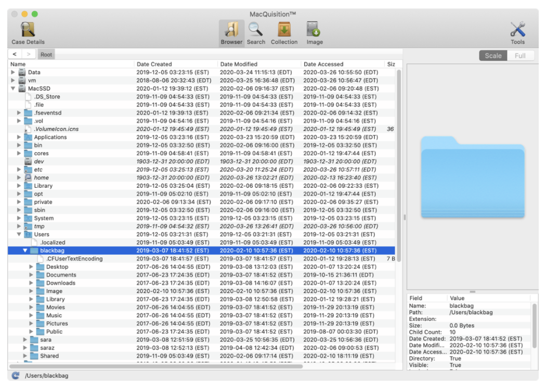Collapse the Users folder
The width and height of the screenshot is (546, 388).
click(19, 235)
